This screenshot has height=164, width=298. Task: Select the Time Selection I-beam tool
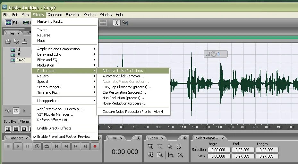(116, 22)
